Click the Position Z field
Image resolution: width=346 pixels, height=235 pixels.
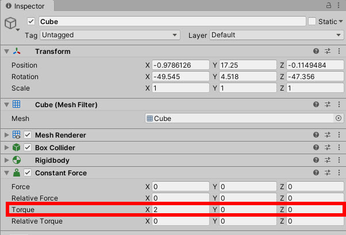pyautogui.click(x=315, y=65)
